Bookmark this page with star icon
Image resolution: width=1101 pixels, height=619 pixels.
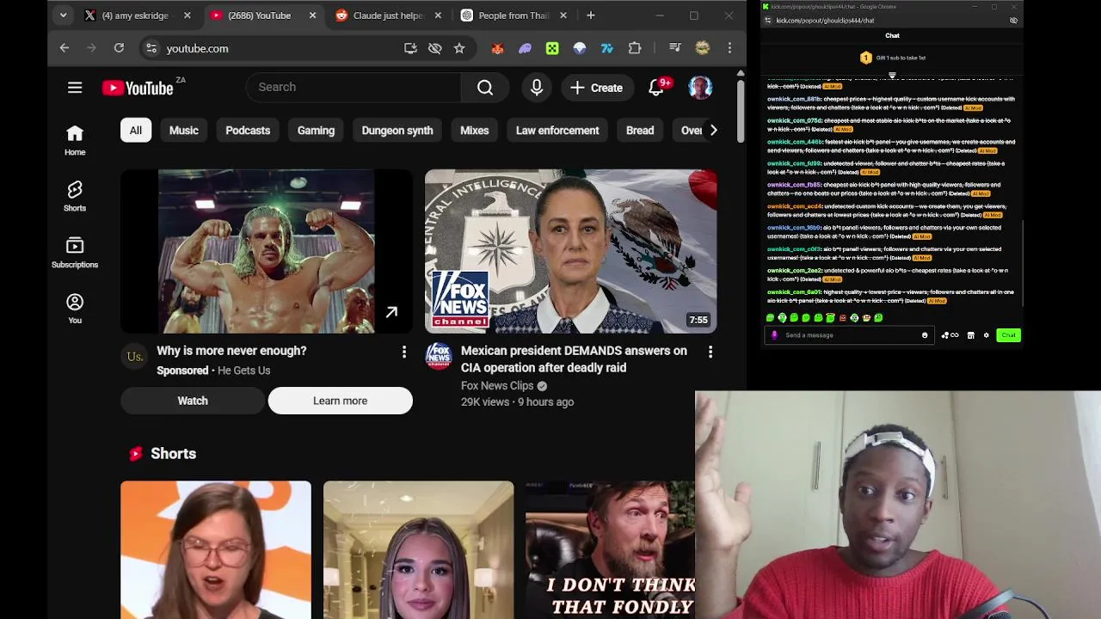point(459,48)
